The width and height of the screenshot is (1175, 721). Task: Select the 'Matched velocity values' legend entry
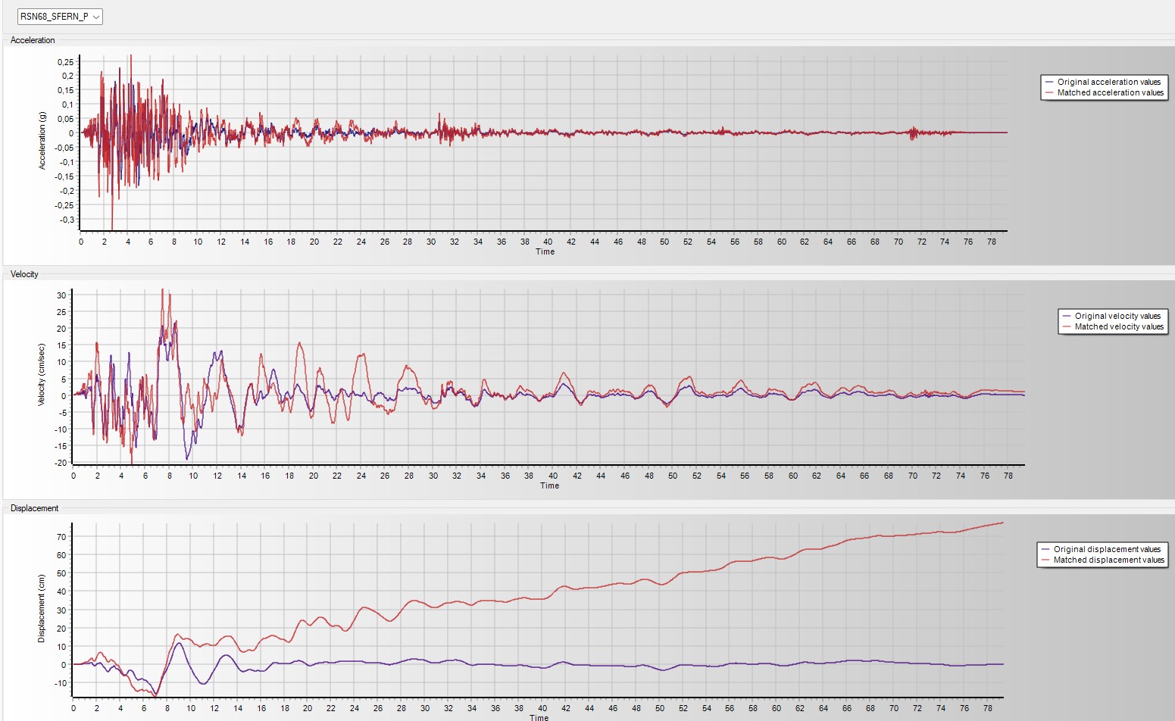tap(1118, 326)
